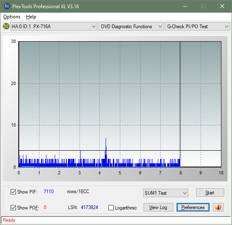Click the LSN value 4173824
The height and width of the screenshot is (225, 232).
[89, 207]
